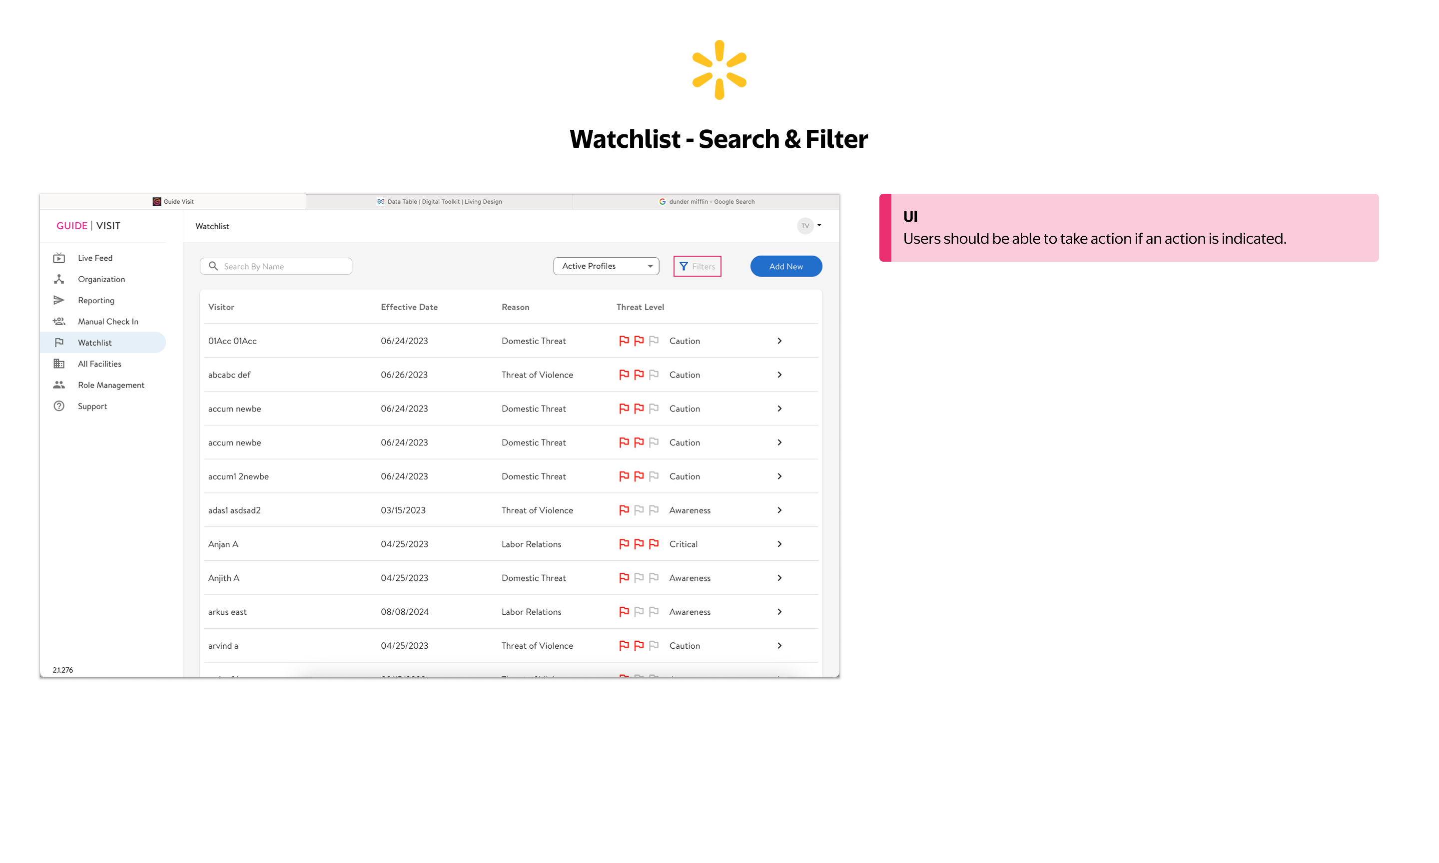Viewport: 1439px width, 863px height.
Task: Click second grey flag in adas1 asdsad2 row
Action: pyautogui.click(x=639, y=510)
